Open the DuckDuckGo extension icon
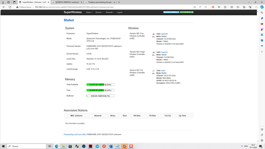 click(x=213, y=7)
